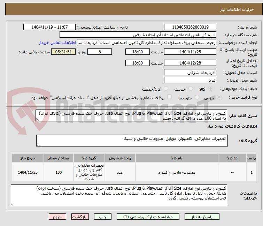Click the 'پاسخ به نیاز' button
This screenshot has height=226, width=263.
(x=202, y=217)
